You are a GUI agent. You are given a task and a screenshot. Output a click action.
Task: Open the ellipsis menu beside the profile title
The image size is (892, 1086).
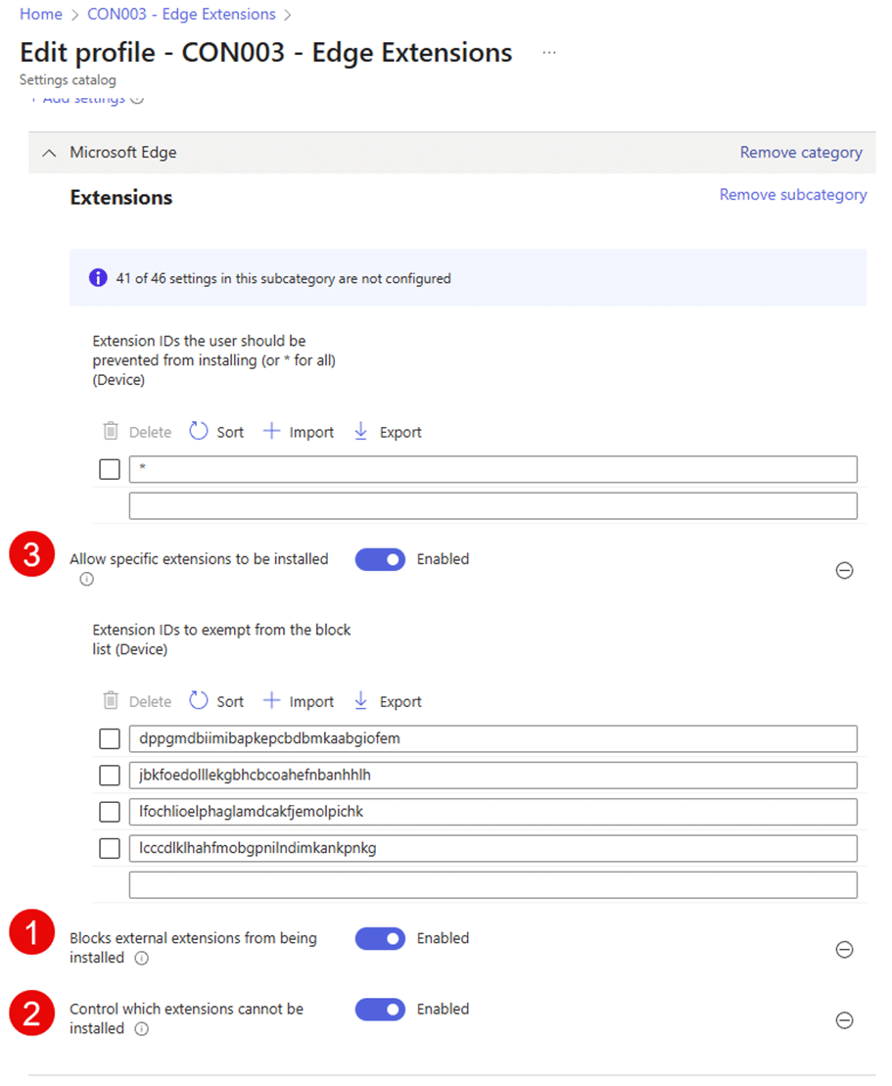[x=549, y=53]
